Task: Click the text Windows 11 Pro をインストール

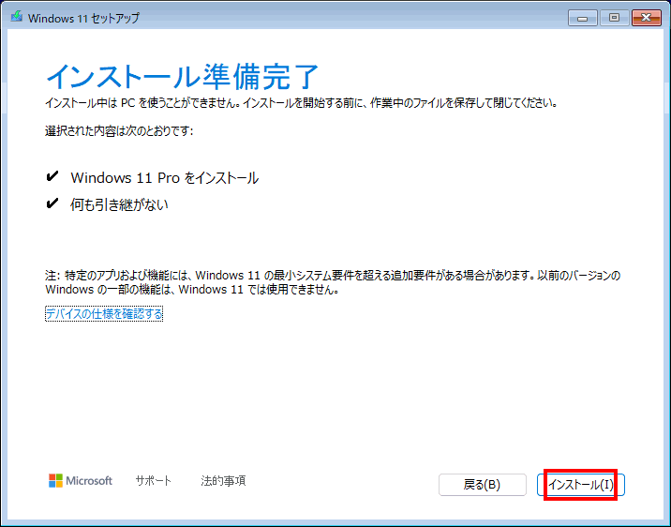Action: tap(165, 177)
